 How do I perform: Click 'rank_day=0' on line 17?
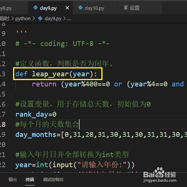[36, 114]
